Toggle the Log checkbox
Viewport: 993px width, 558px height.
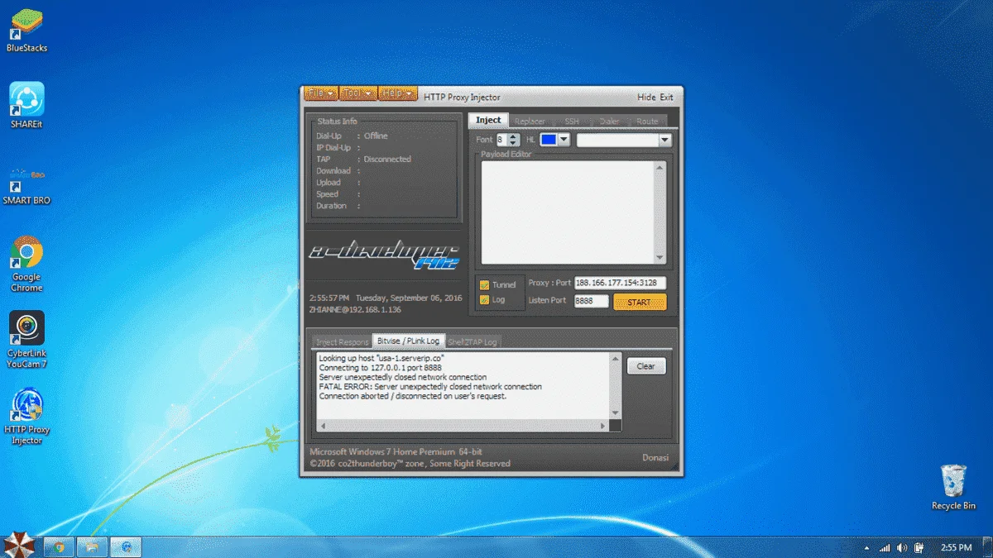pos(484,300)
